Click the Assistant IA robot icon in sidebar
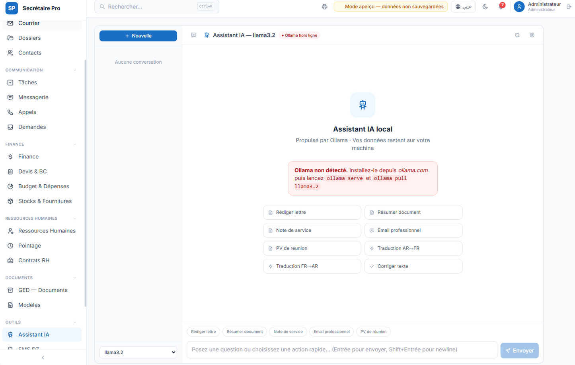 [10, 335]
